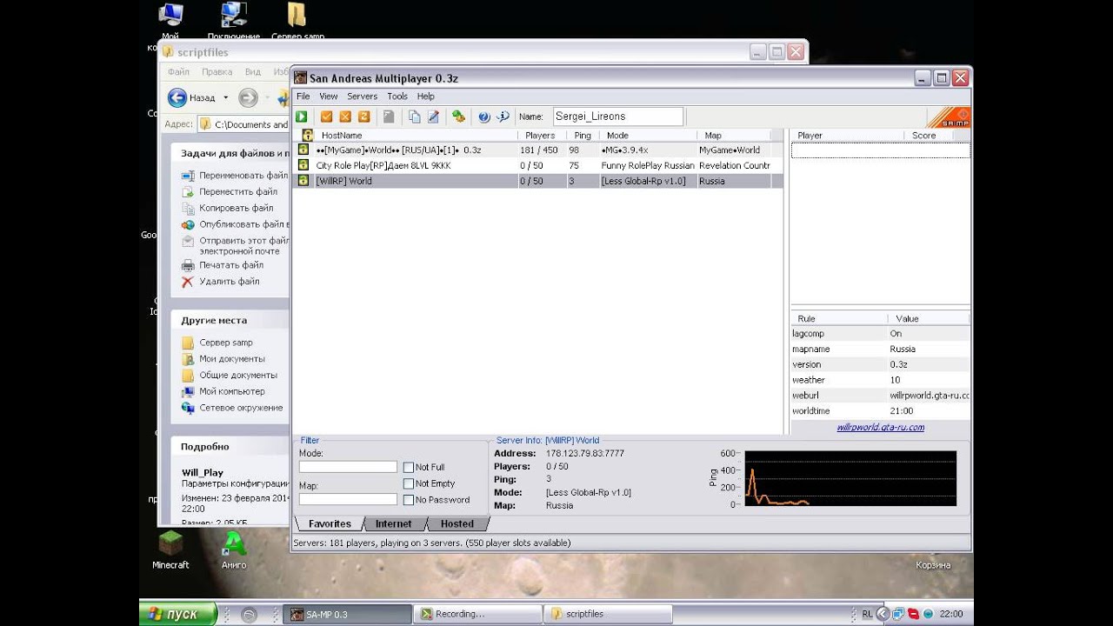Click the Map filter input field
Viewport: 1113px width, 626px height.
348,499
